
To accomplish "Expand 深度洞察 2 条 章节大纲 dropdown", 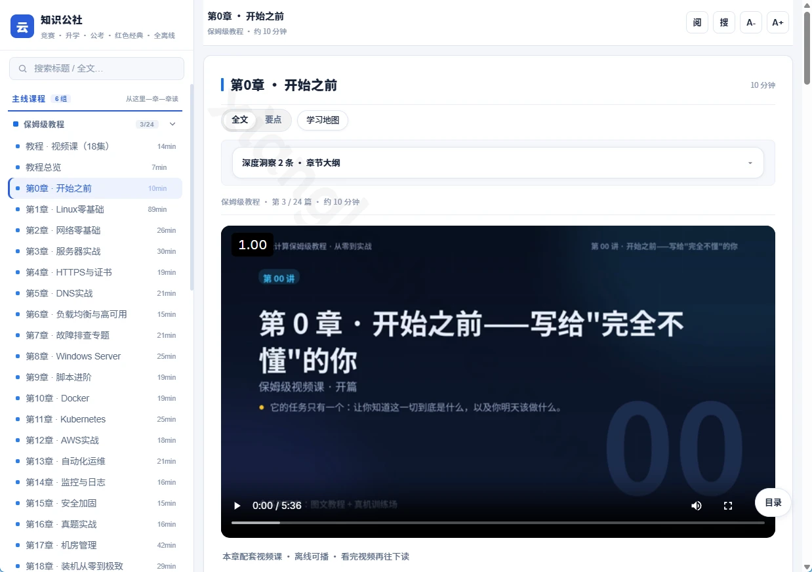I will point(498,163).
